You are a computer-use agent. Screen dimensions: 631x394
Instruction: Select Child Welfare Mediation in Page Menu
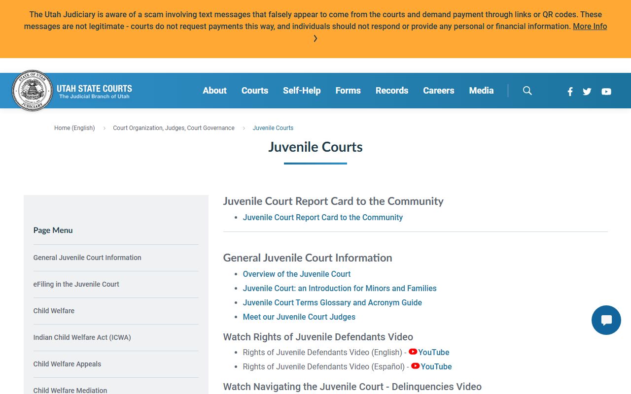pos(70,390)
